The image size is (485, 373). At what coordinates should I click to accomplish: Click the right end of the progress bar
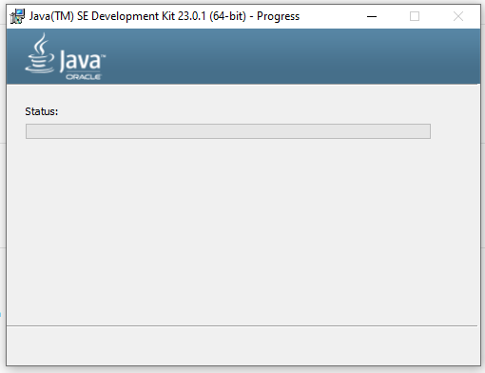click(x=427, y=131)
